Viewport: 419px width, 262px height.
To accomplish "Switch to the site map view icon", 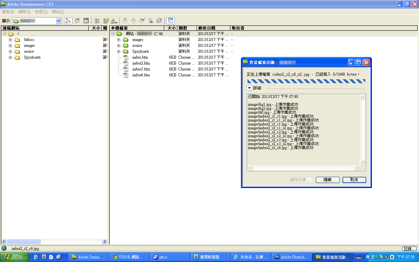I will coord(114,21).
